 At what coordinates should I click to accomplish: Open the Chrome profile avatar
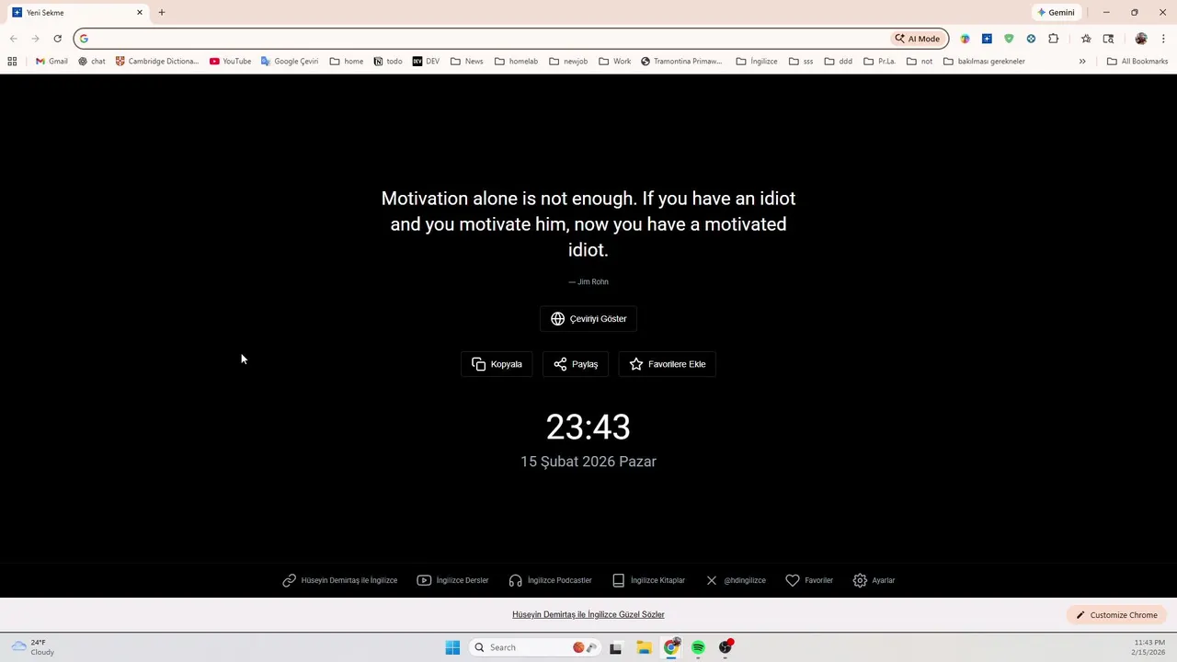point(1141,39)
